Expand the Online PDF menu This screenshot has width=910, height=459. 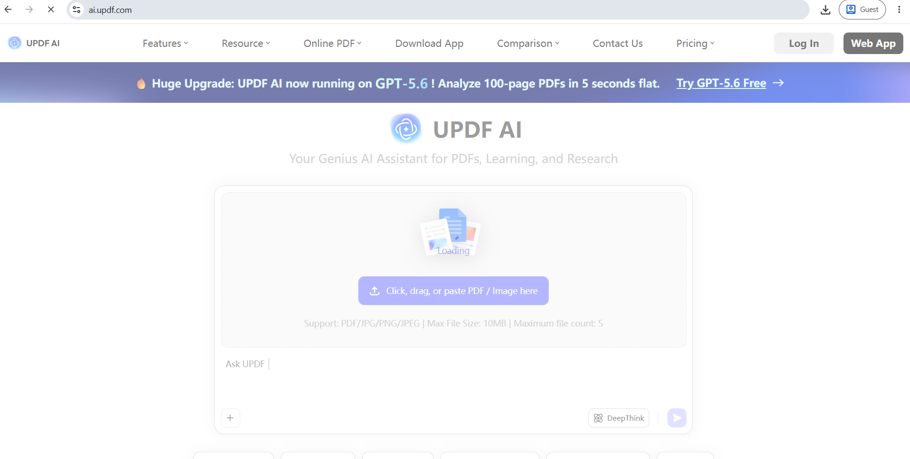(x=333, y=44)
